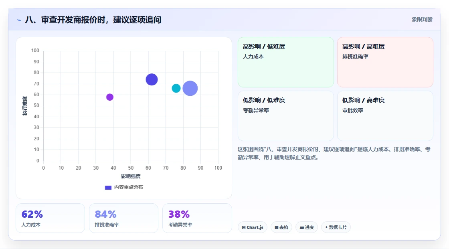This screenshot has width=449, height=249.
Task: Click the Chart.js tag icon
Action: coord(244,227)
